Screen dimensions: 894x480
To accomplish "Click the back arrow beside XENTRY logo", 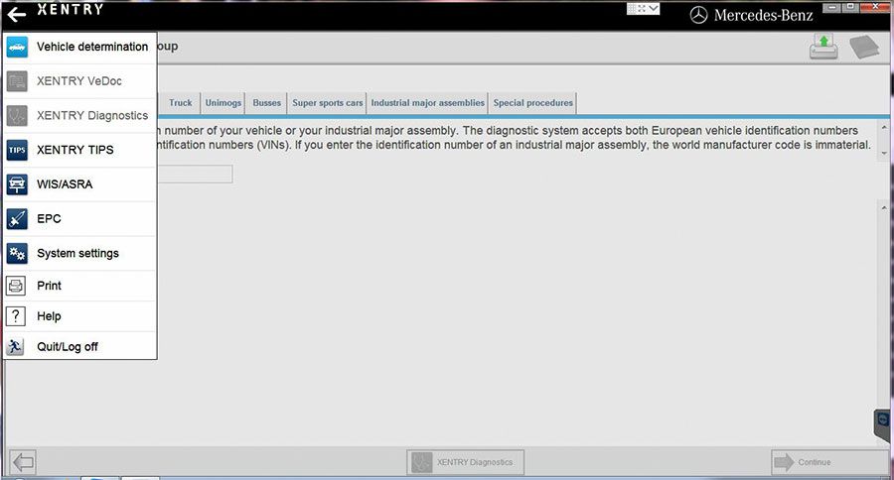I will tap(17, 14).
